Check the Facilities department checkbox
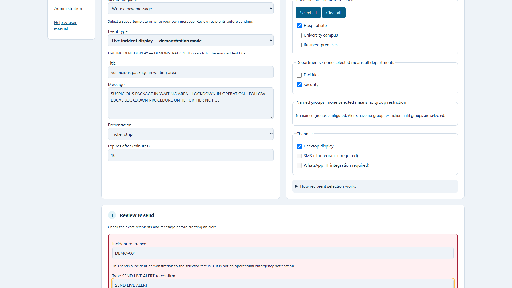Screen dimensions: 512x288 tap(299, 75)
